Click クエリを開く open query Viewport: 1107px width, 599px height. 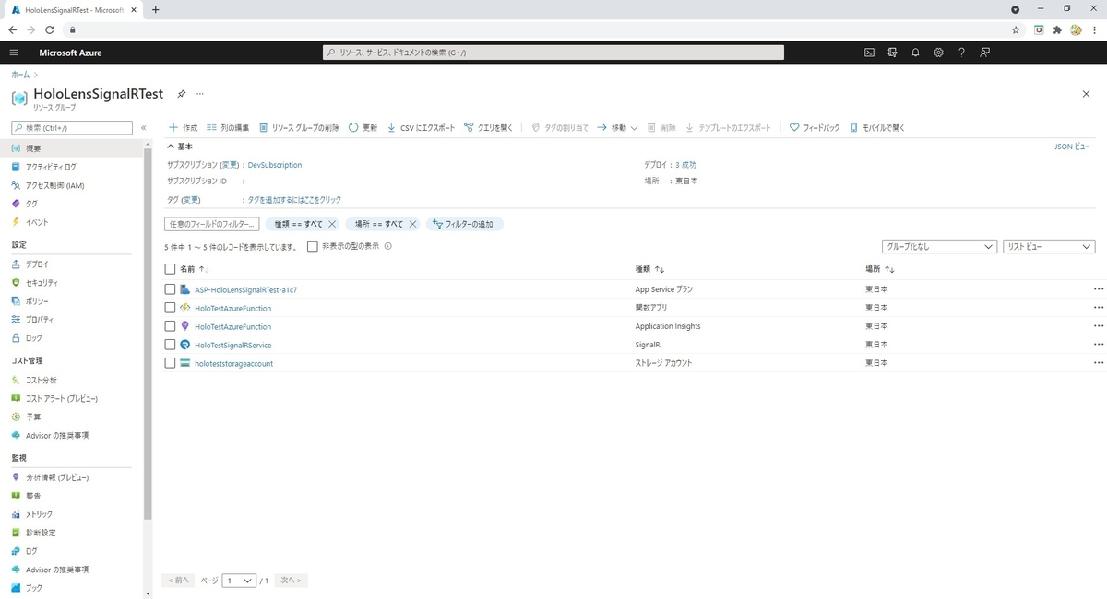point(488,128)
